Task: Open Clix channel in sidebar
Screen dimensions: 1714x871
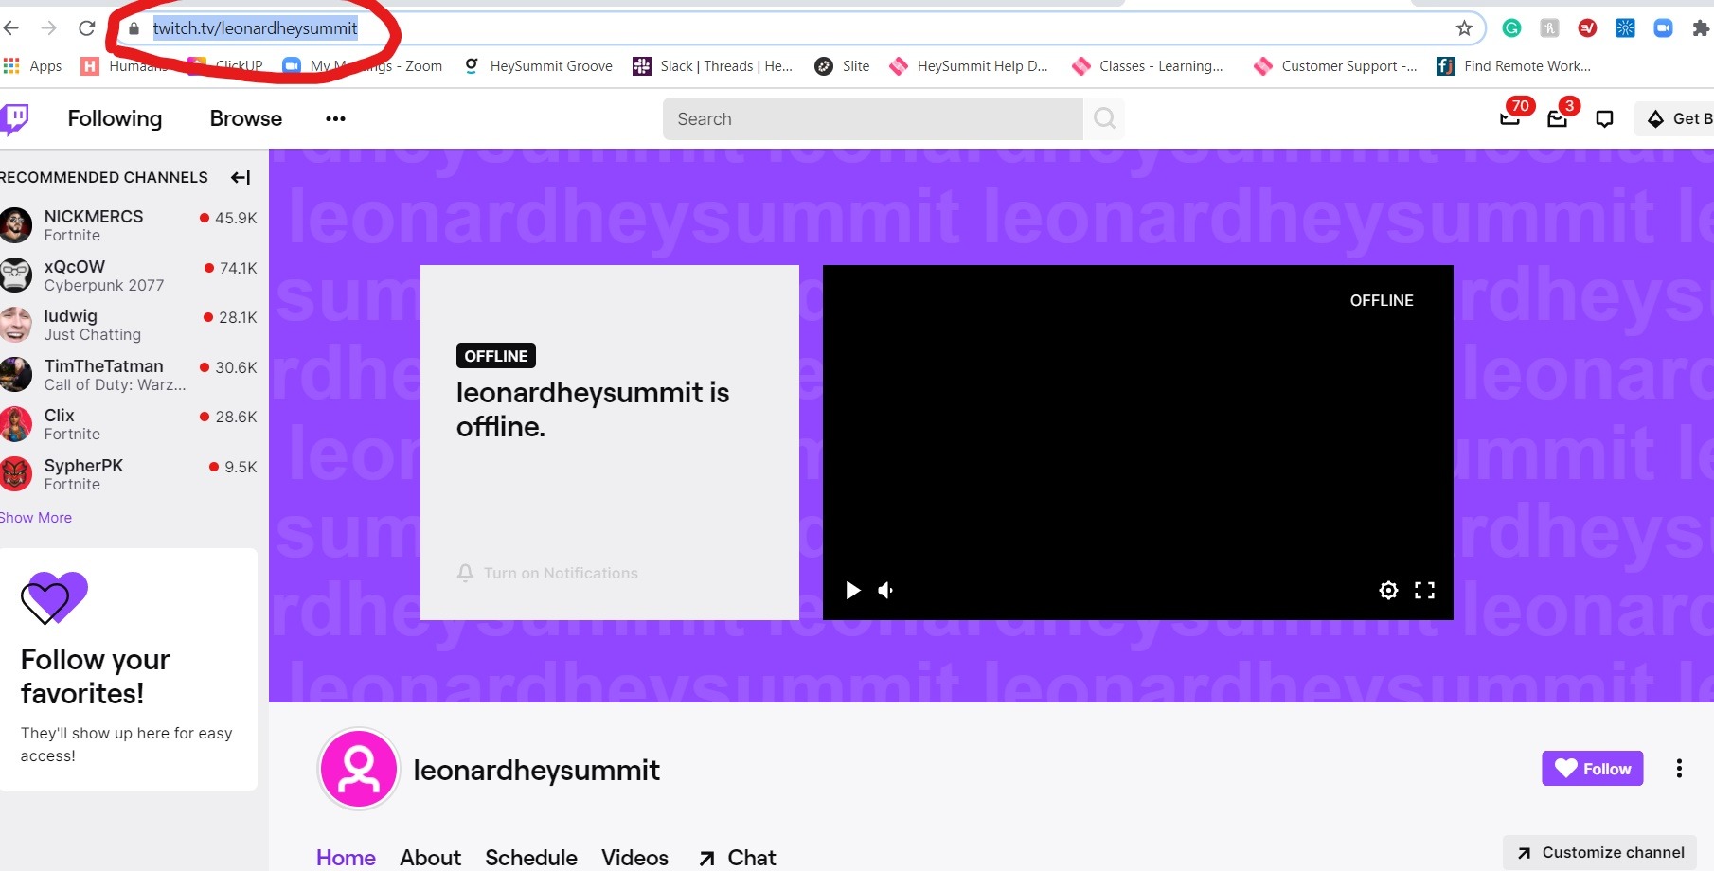Action: click(129, 424)
